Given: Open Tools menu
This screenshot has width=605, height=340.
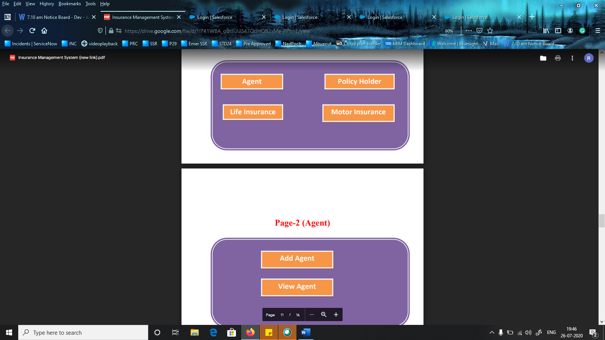Looking at the screenshot, I should pyautogui.click(x=90, y=4).
